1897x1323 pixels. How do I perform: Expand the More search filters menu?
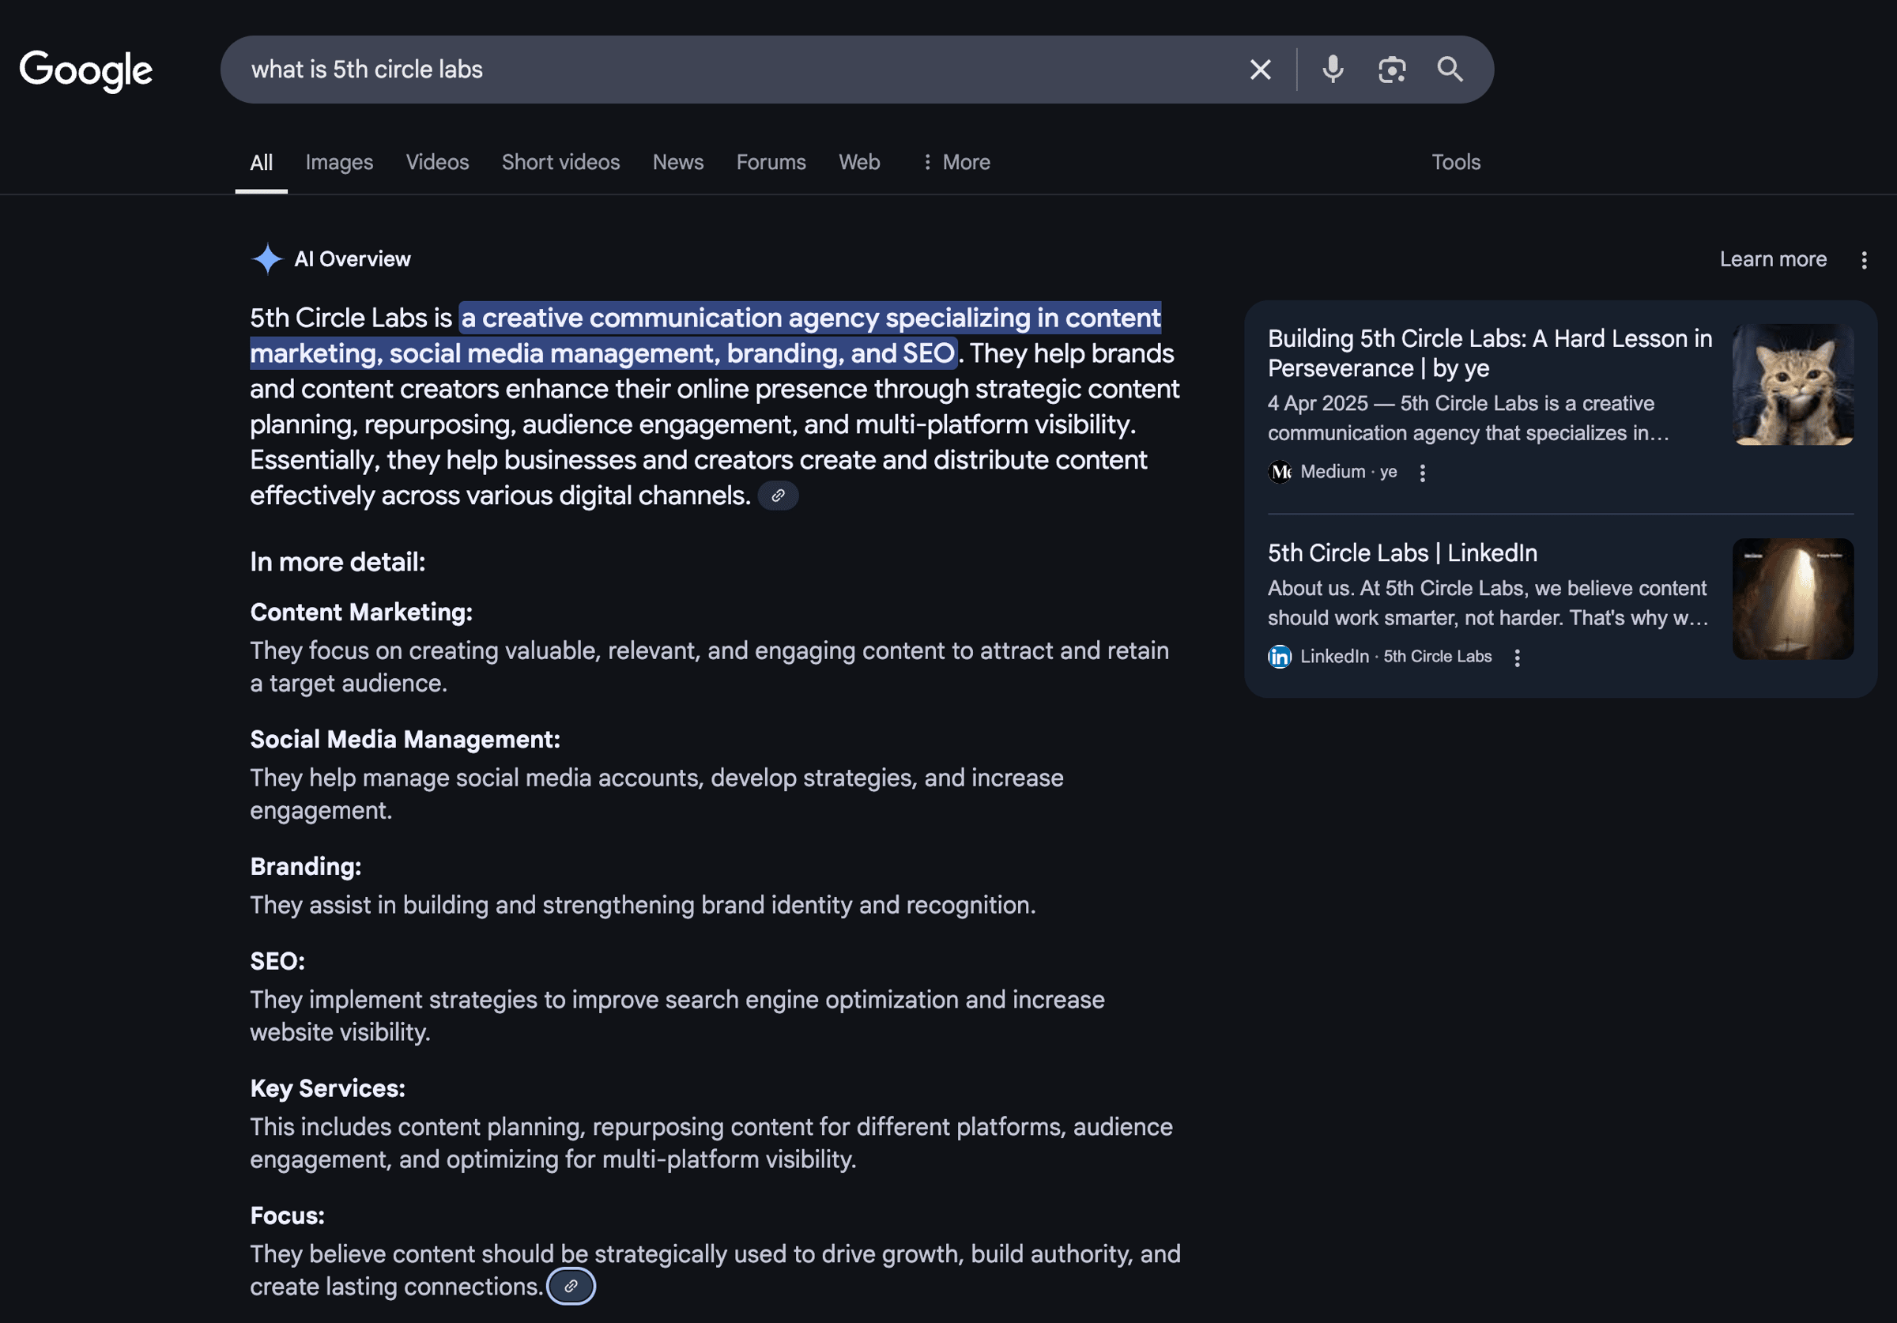click(x=956, y=162)
